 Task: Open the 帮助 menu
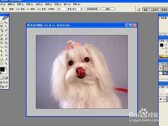tap(77, 4)
